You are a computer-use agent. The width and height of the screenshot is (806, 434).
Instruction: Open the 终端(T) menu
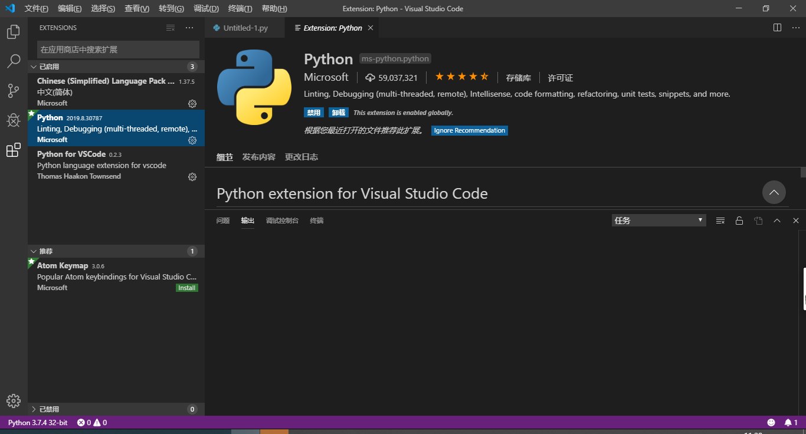(x=240, y=8)
